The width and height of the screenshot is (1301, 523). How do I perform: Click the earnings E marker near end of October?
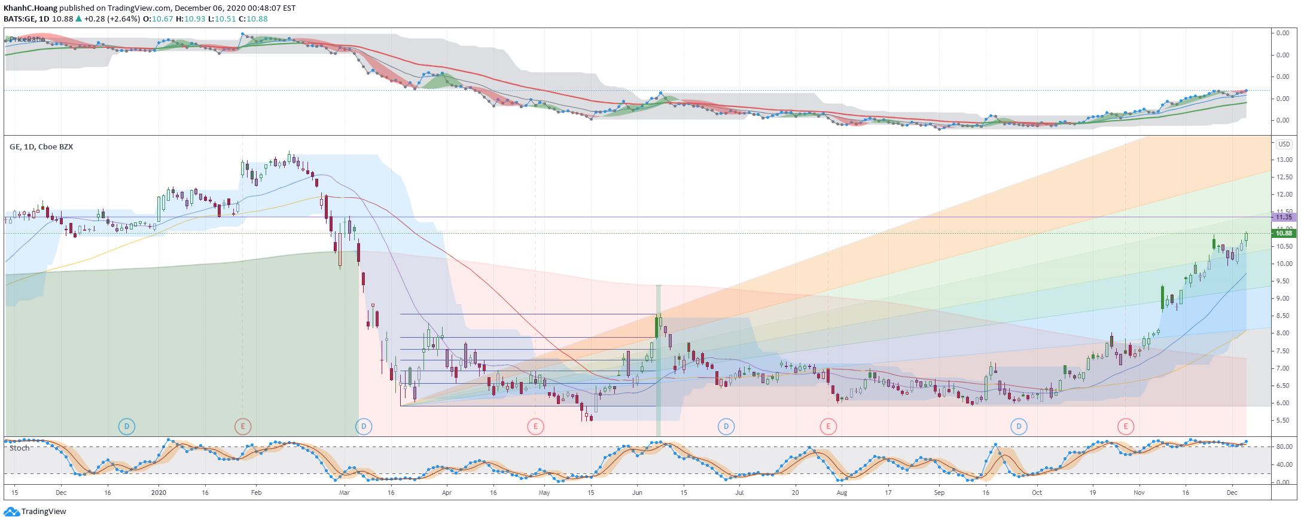pos(1126,427)
